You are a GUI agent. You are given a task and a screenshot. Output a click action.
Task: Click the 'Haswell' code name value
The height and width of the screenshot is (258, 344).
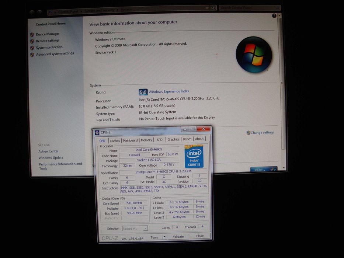[x=135, y=155]
